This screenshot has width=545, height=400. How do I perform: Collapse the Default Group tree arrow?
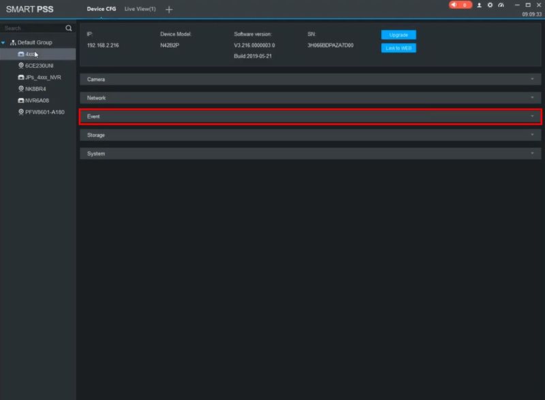[x=3, y=42]
